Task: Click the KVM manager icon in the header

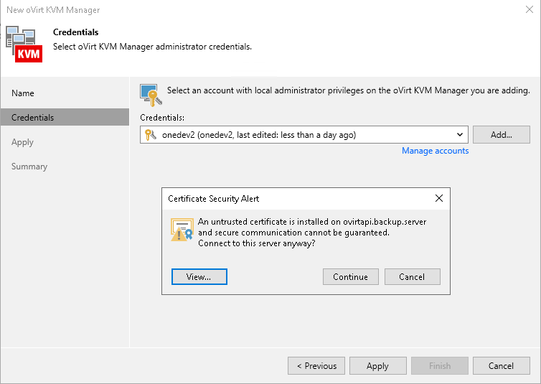Action: [x=25, y=44]
